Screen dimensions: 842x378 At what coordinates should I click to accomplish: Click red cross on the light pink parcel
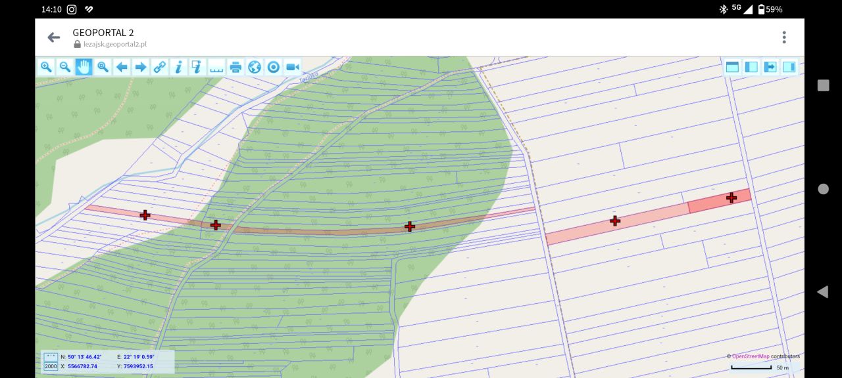615,221
